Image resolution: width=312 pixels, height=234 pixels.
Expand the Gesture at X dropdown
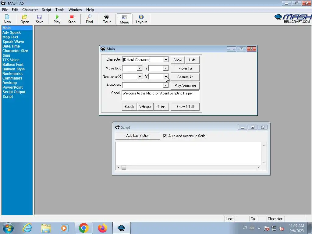coord(140,76)
